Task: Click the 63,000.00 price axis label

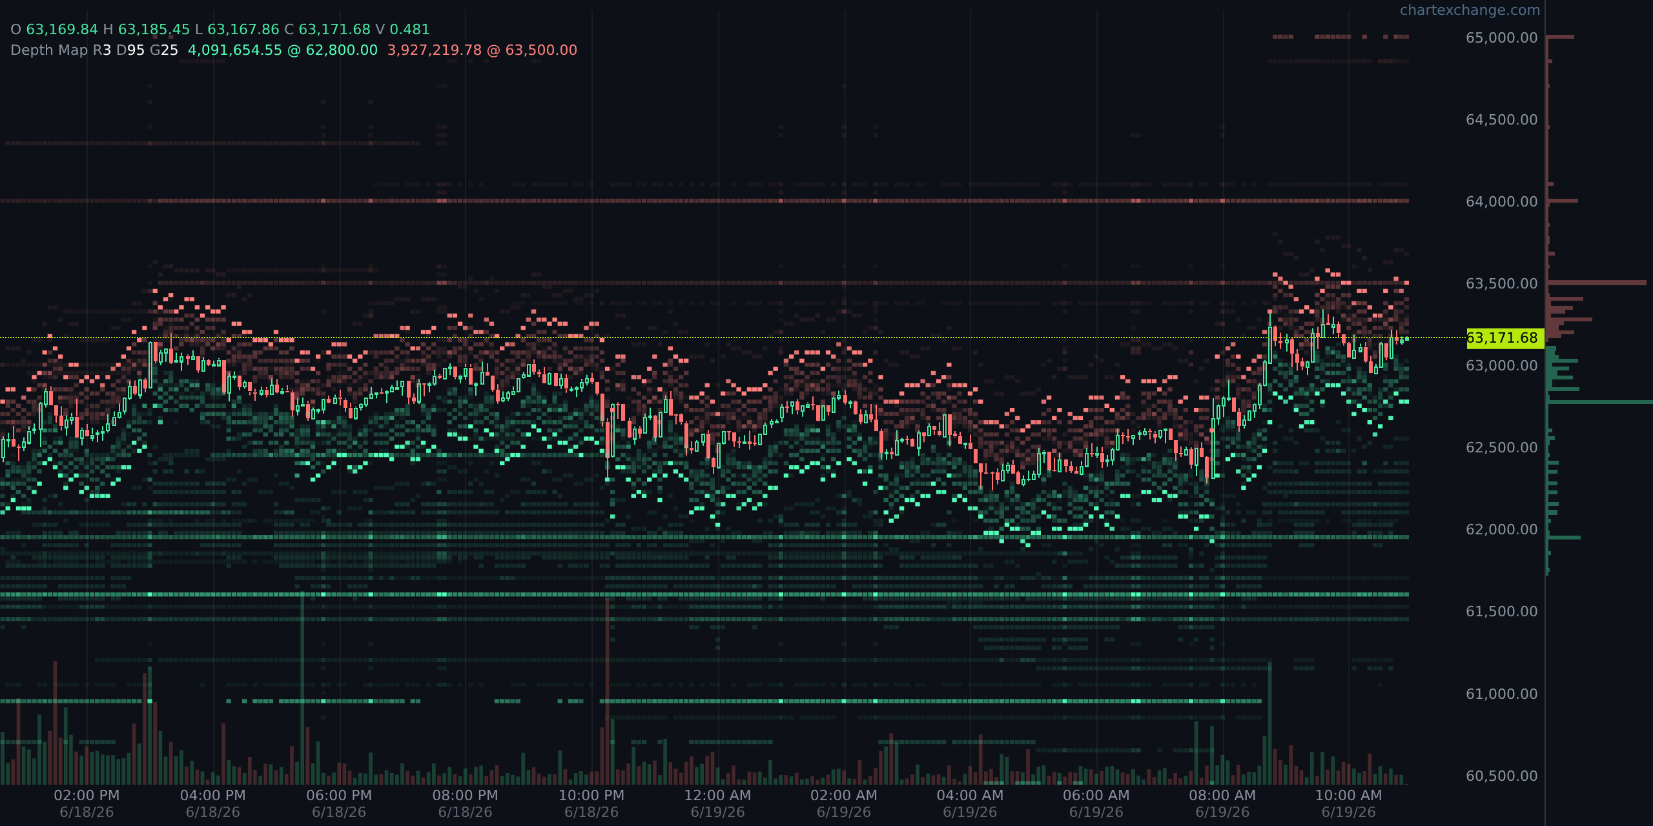Action: coord(1502,365)
